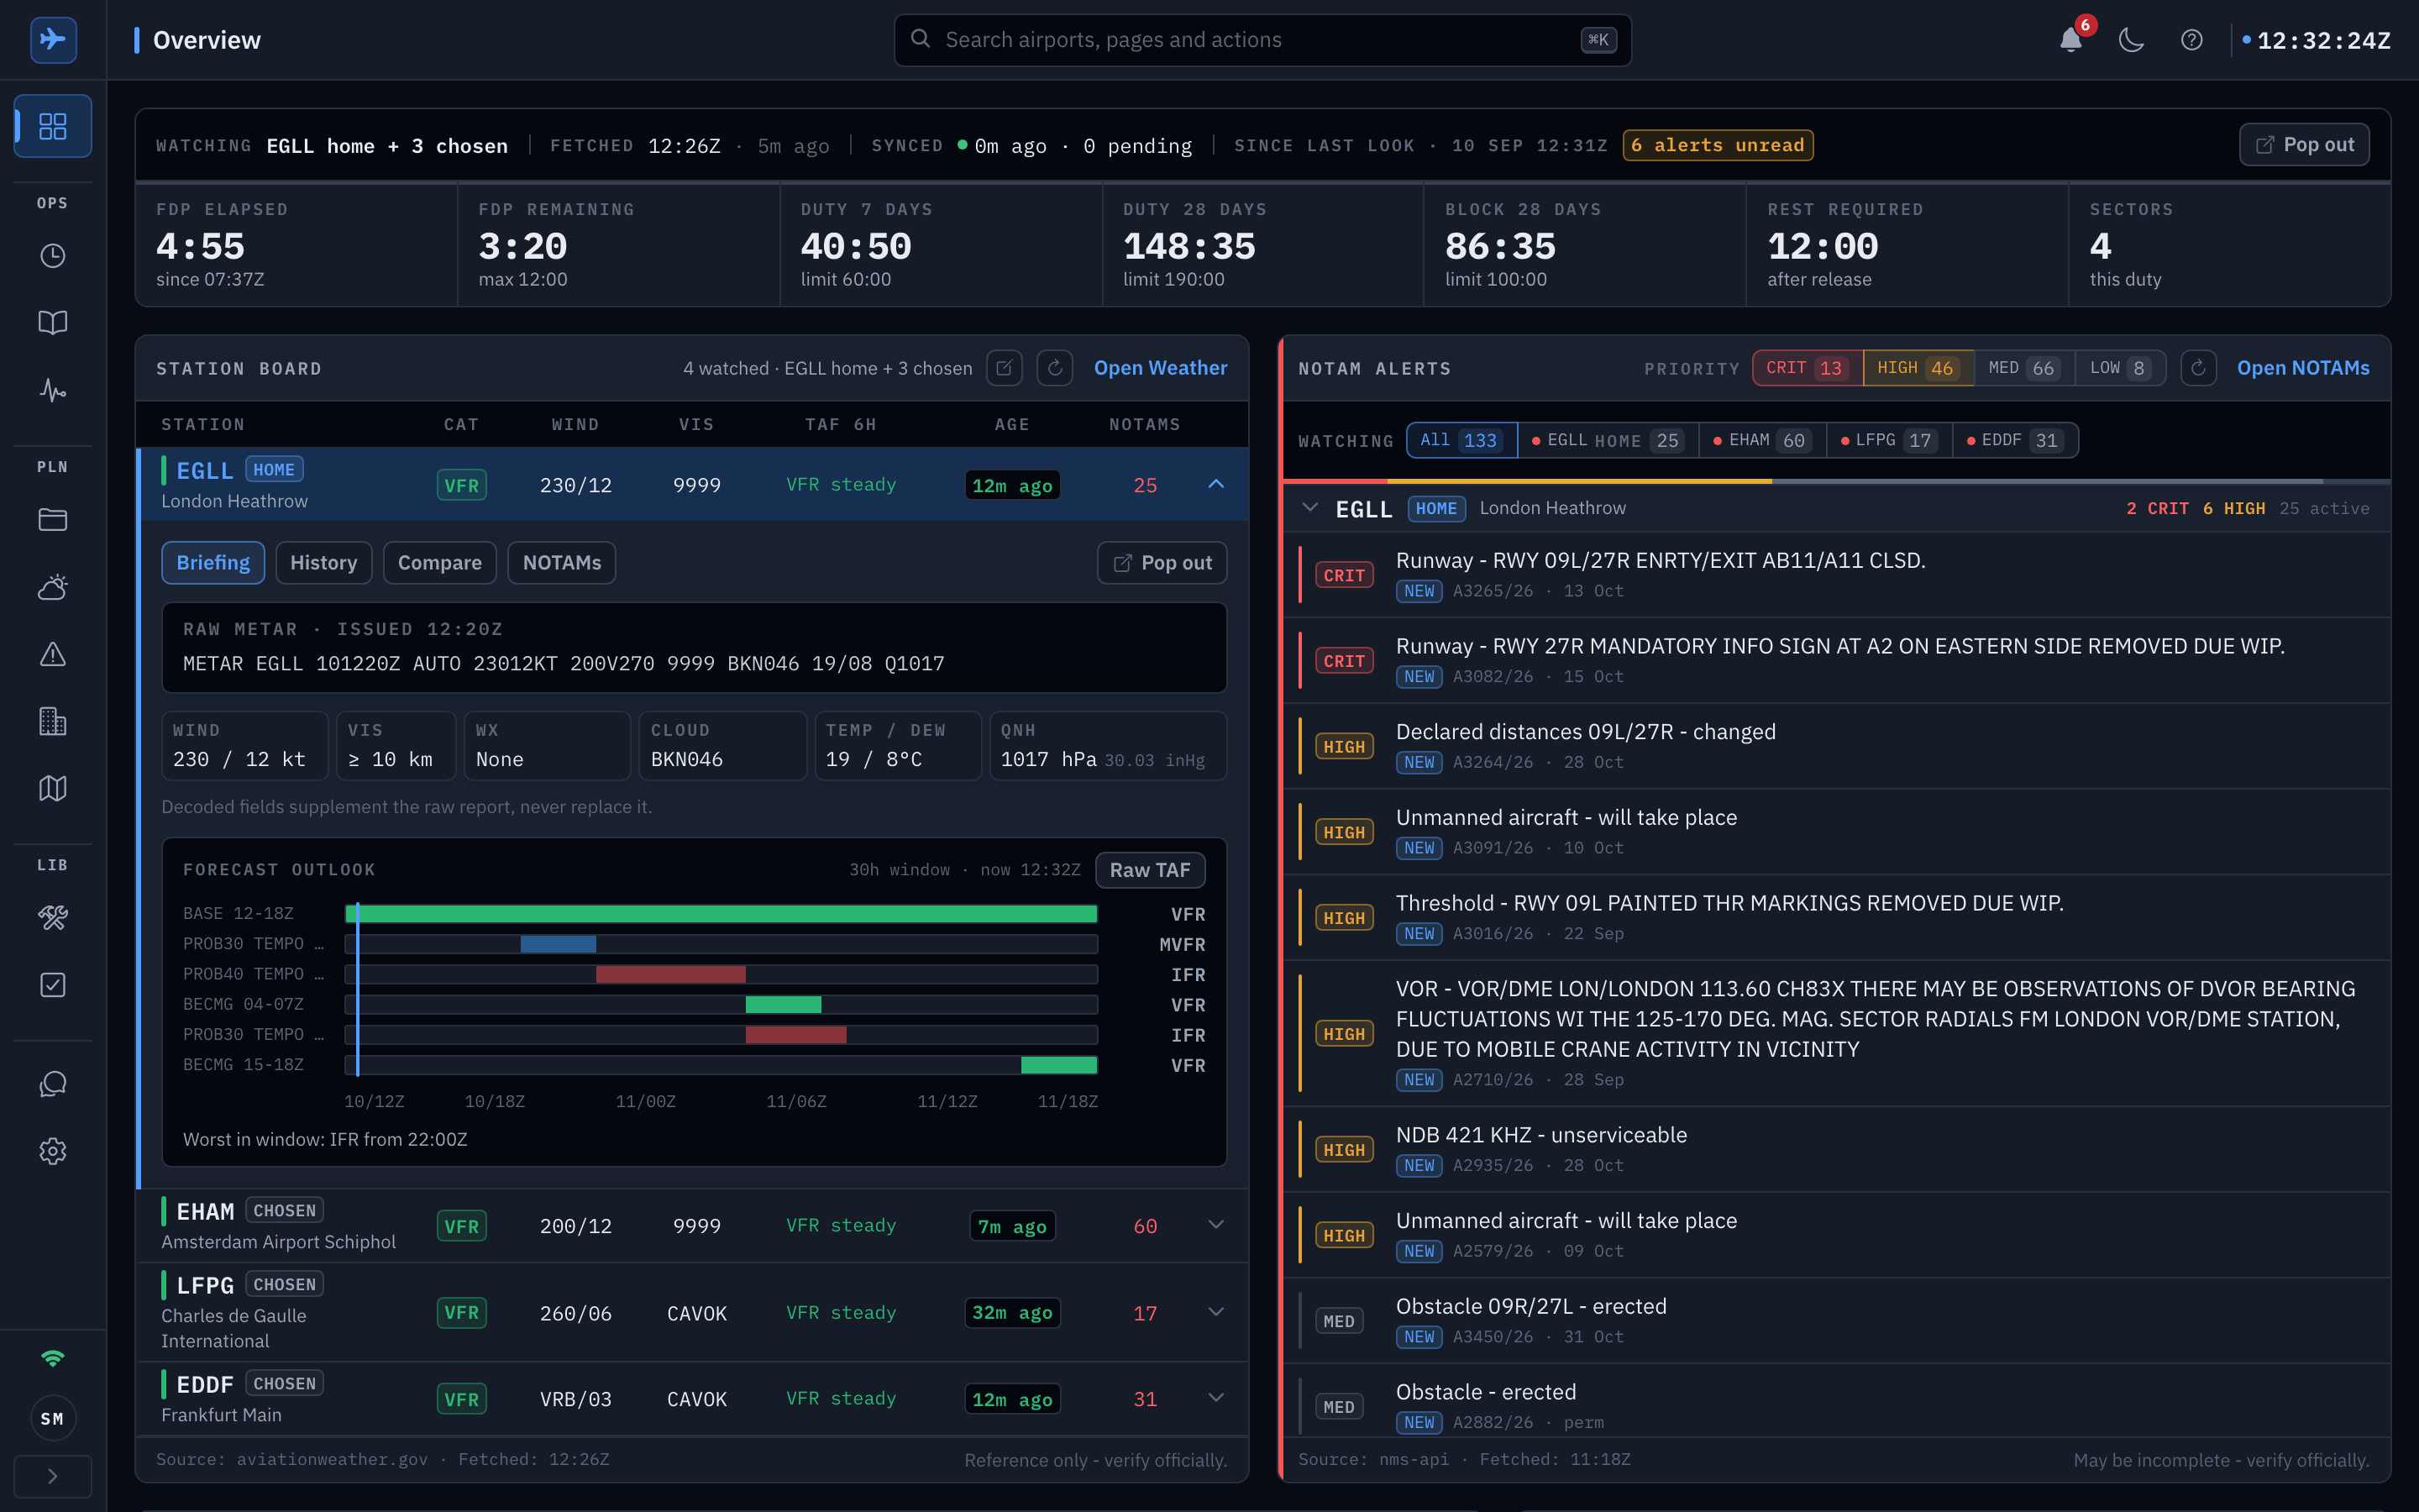
Task: Open the Overview dashboard grid icon
Action: [x=53, y=126]
